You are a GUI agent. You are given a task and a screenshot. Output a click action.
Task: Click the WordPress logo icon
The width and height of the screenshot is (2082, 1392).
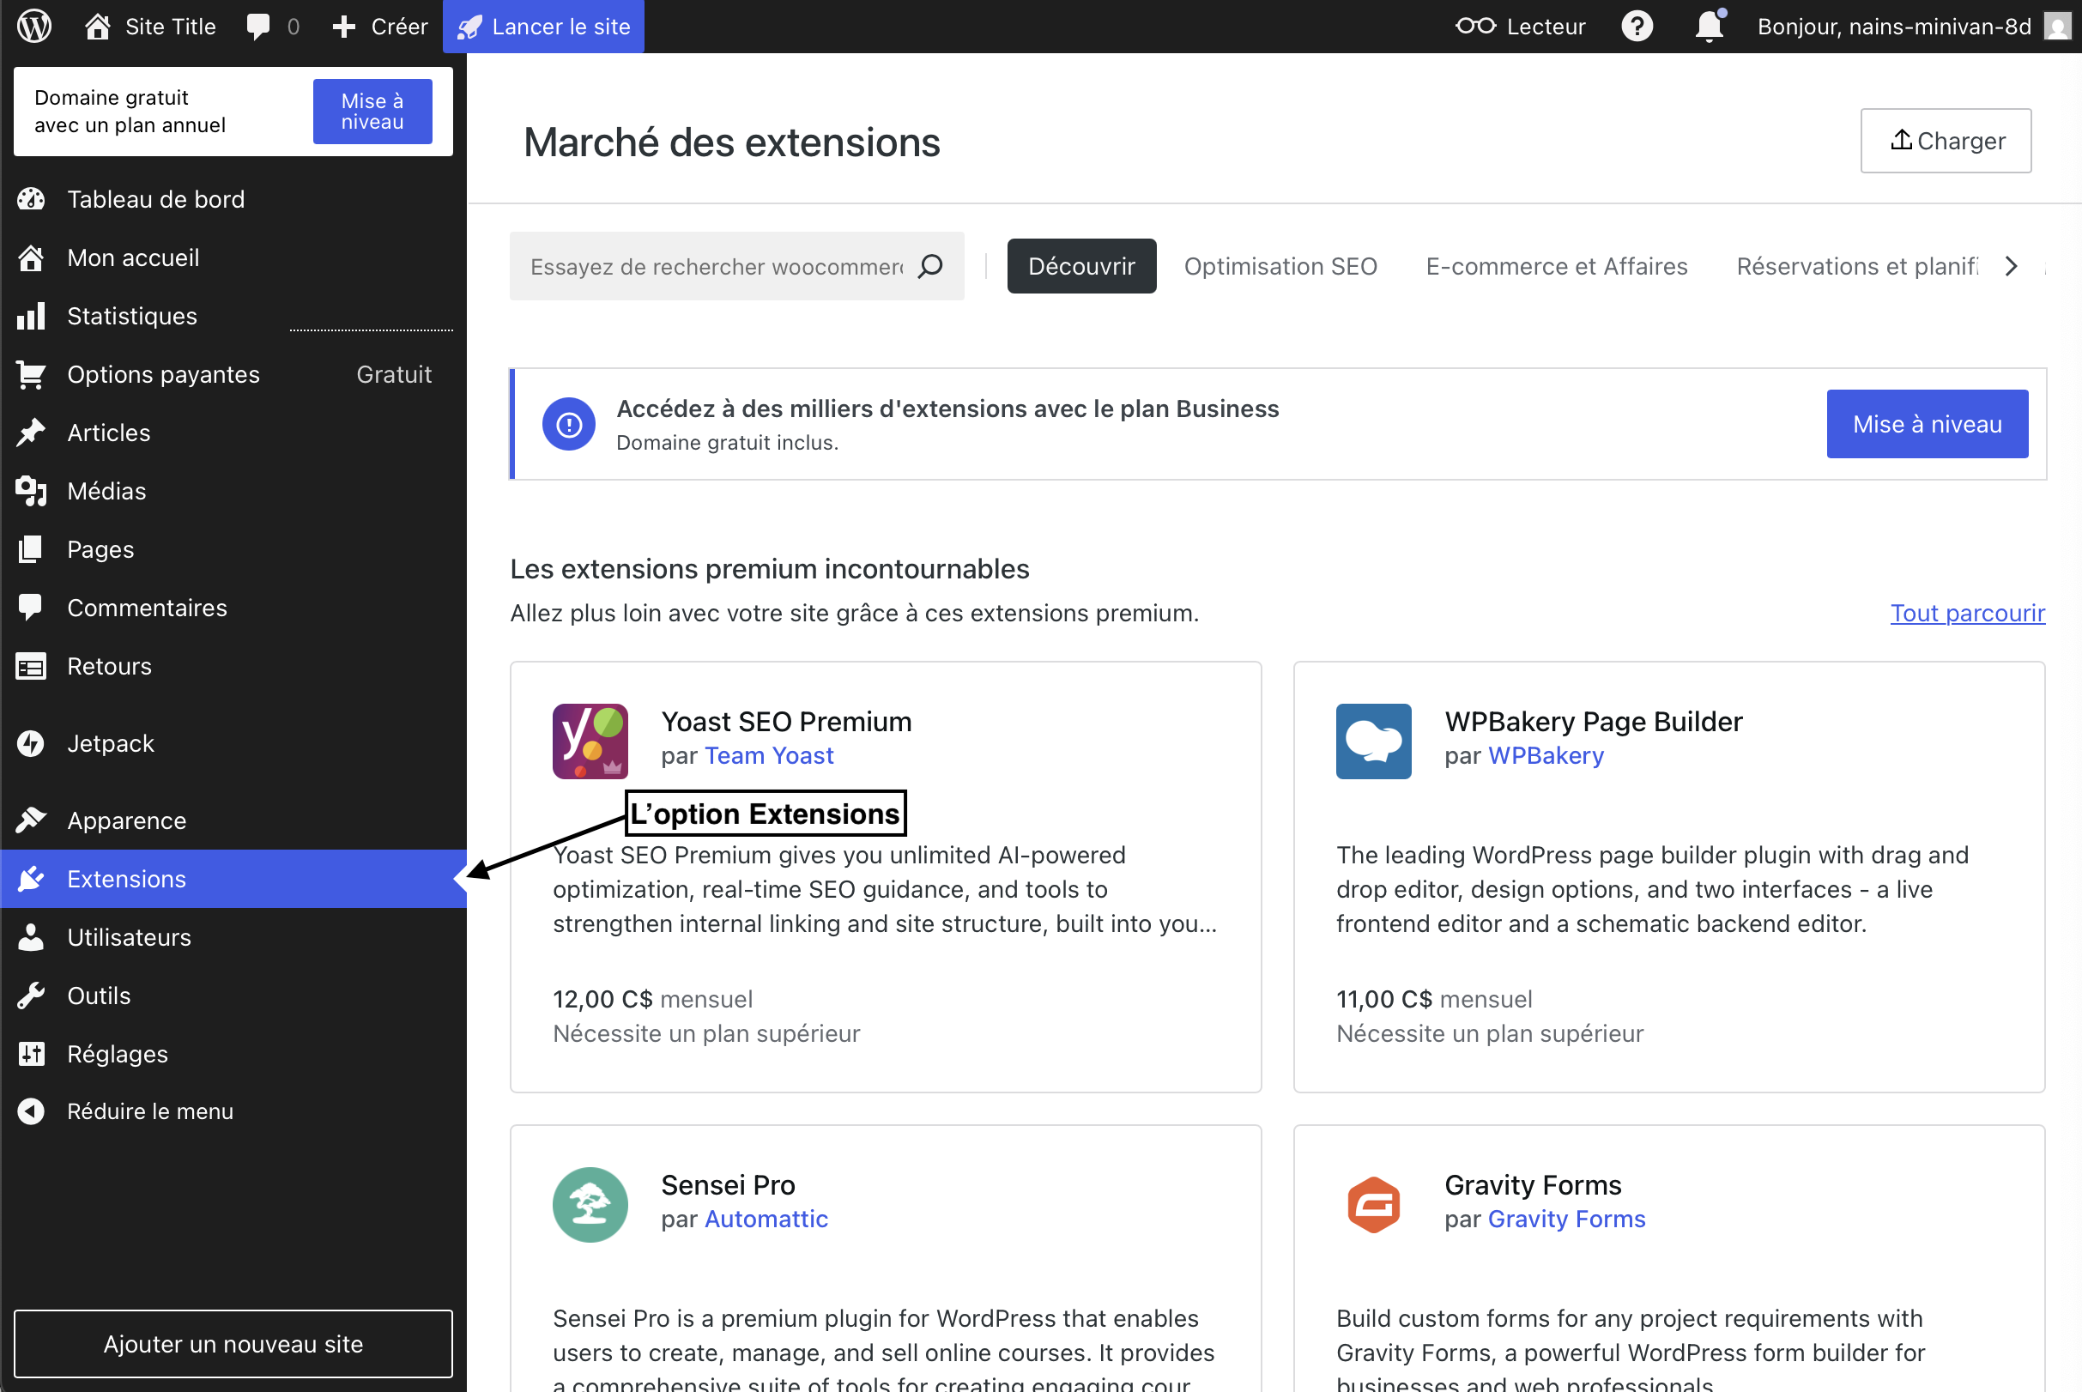[34, 26]
